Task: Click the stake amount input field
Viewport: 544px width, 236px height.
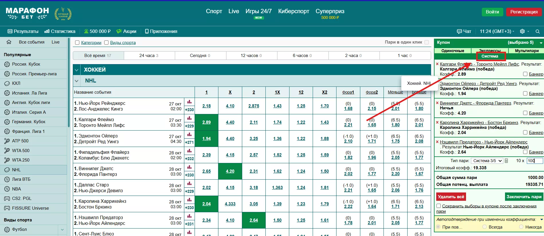Action: (x=535, y=161)
